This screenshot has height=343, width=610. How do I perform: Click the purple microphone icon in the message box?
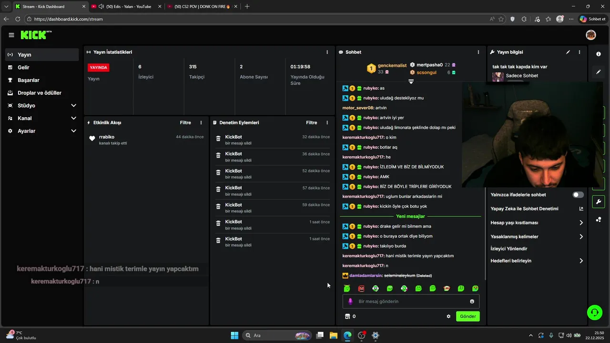[x=350, y=301]
